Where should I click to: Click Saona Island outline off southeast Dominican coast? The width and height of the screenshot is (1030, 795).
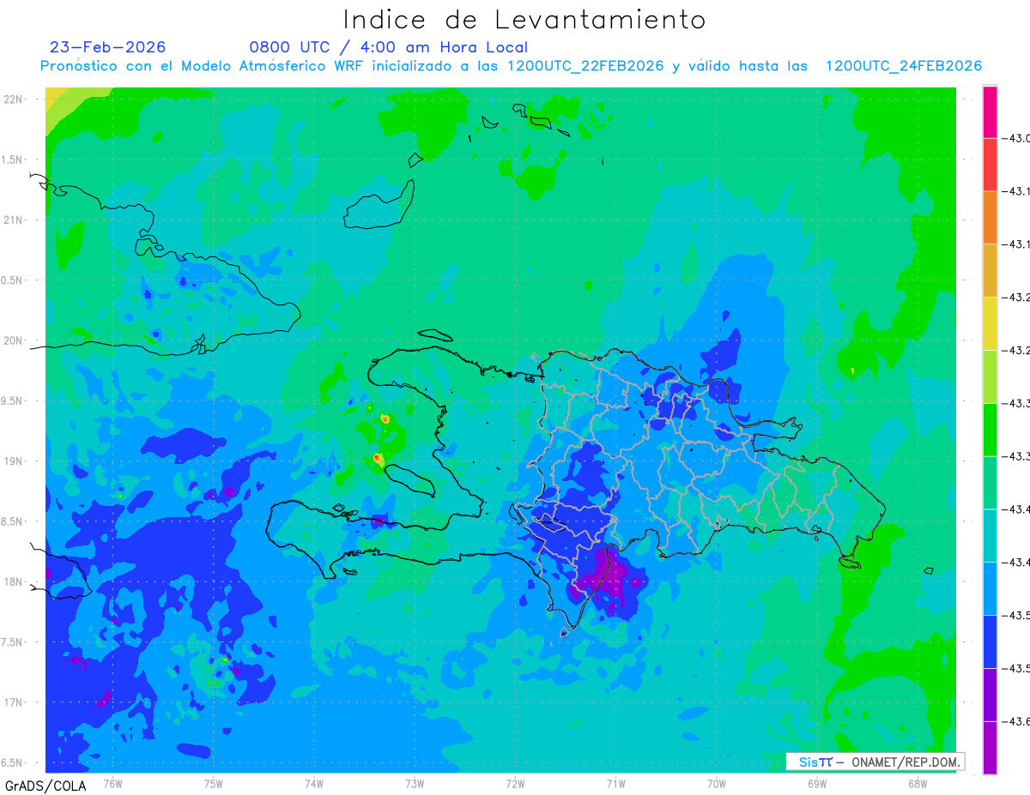click(x=850, y=561)
